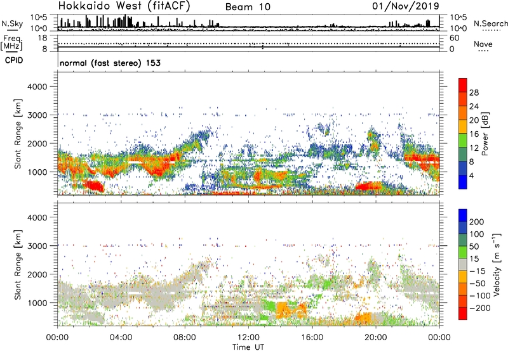Click the 'Velocity [m s-1]' colorbar label
This screenshot has width=508, height=351.
[x=496, y=264]
